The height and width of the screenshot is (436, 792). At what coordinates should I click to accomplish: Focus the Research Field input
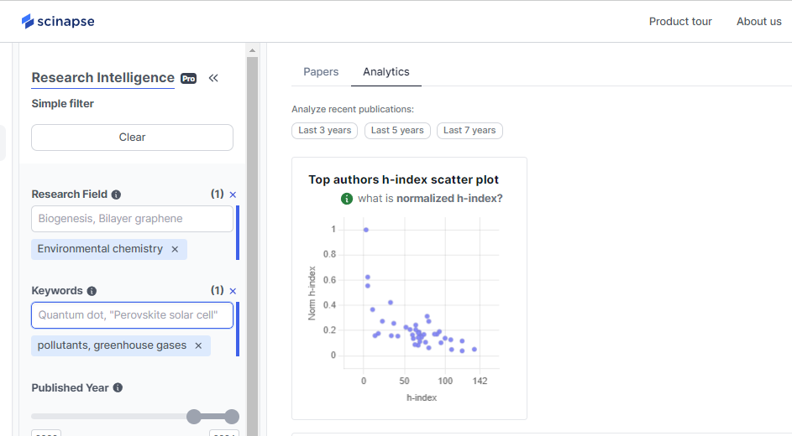[x=133, y=219]
